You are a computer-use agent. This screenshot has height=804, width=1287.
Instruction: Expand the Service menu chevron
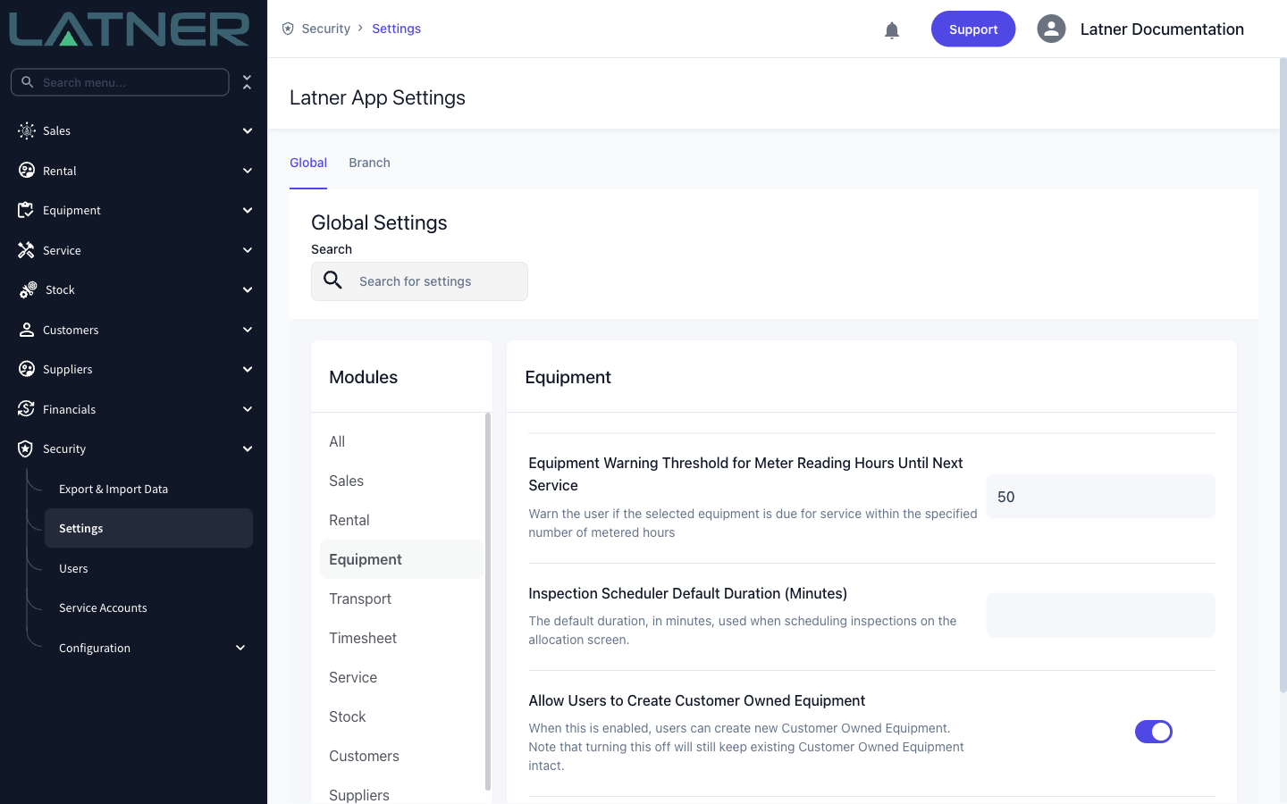pyautogui.click(x=248, y=250)
